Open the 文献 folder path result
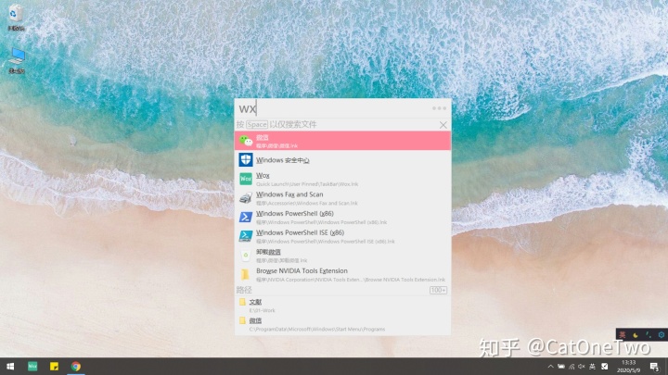 (342, 306)
